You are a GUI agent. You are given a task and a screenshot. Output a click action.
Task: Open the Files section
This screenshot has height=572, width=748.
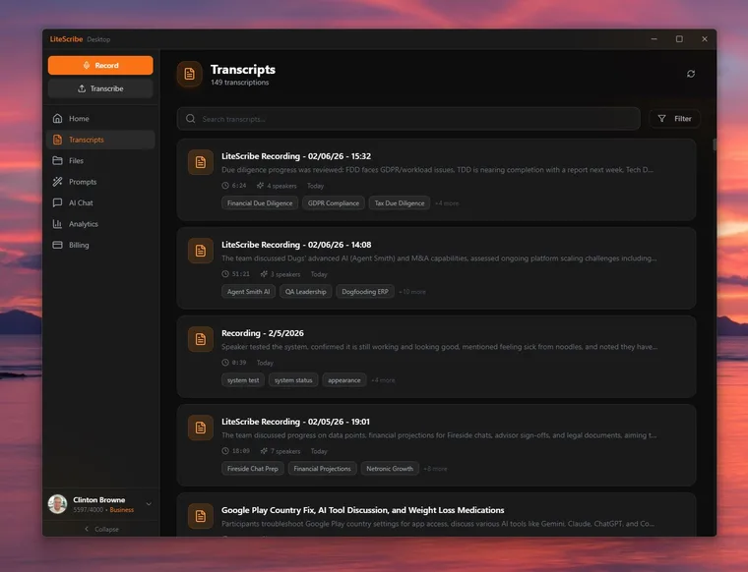pos(100,160)
